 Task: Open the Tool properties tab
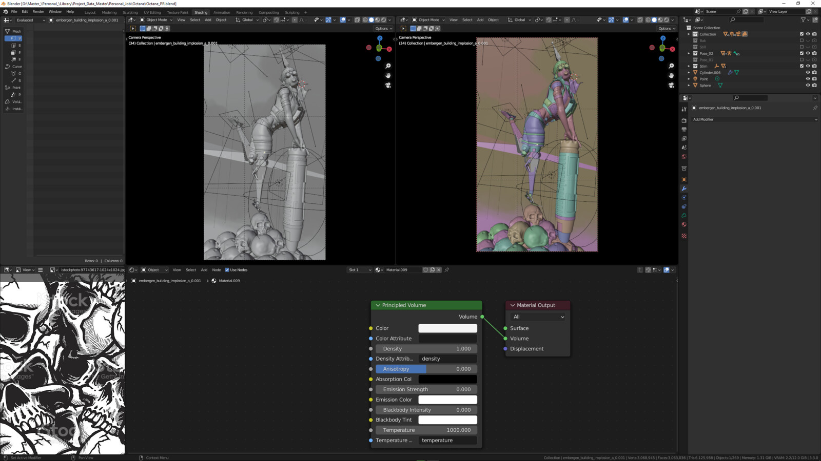point(684,109)
